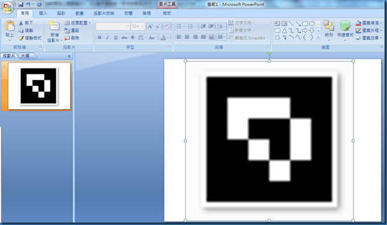Viewport: 387px width, 225px height.
Task: Toggle text shadow (S) formatting
Action: point(133,37)
